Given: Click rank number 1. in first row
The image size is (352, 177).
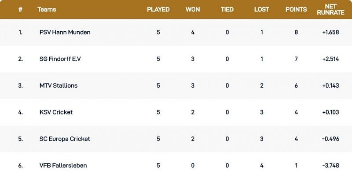Looking at the screenshot, I should pyautogui.click(x=20, y=32).
